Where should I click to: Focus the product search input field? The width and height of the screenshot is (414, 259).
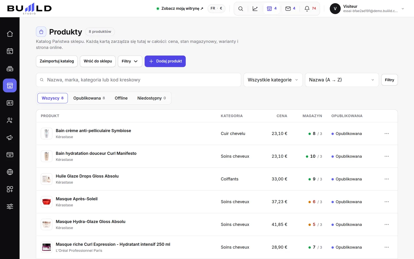coord(139,80)
